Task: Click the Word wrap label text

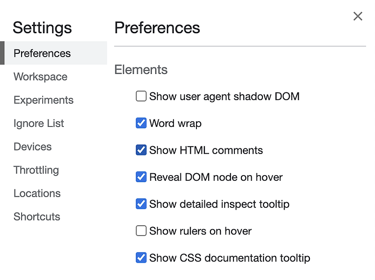Action: pyautogui.click(x=175, y=124)
